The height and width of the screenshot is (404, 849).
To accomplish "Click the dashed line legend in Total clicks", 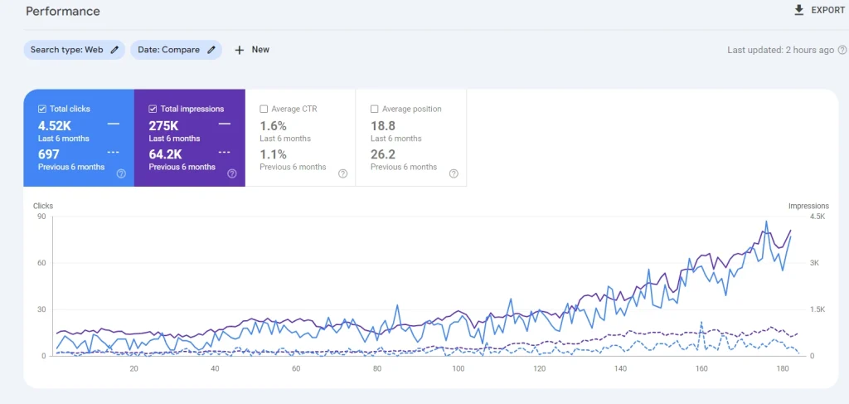I will pyautogui.click(x=113, y=152).
